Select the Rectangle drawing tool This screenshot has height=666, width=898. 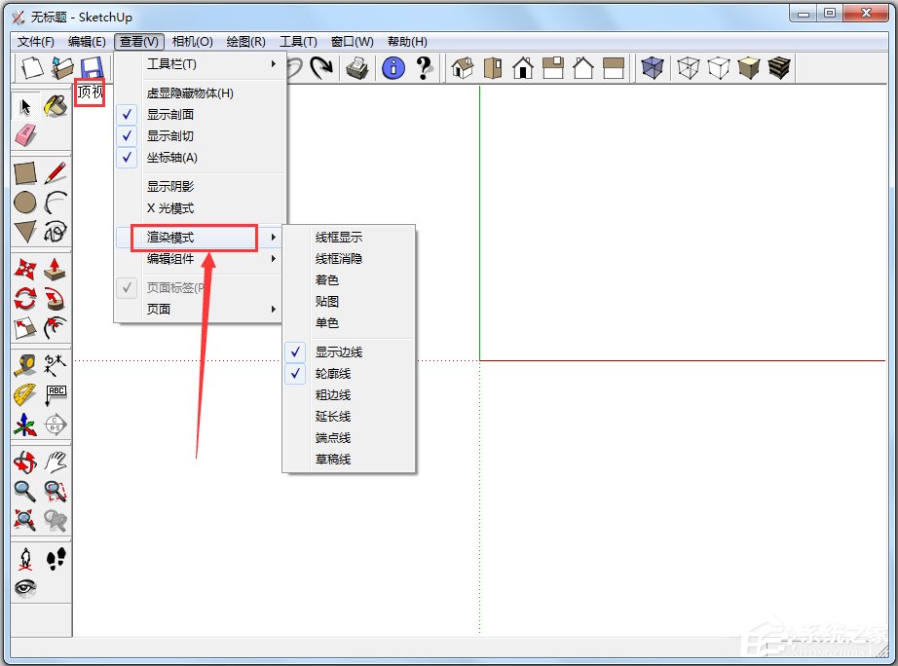tap(25, 173)
